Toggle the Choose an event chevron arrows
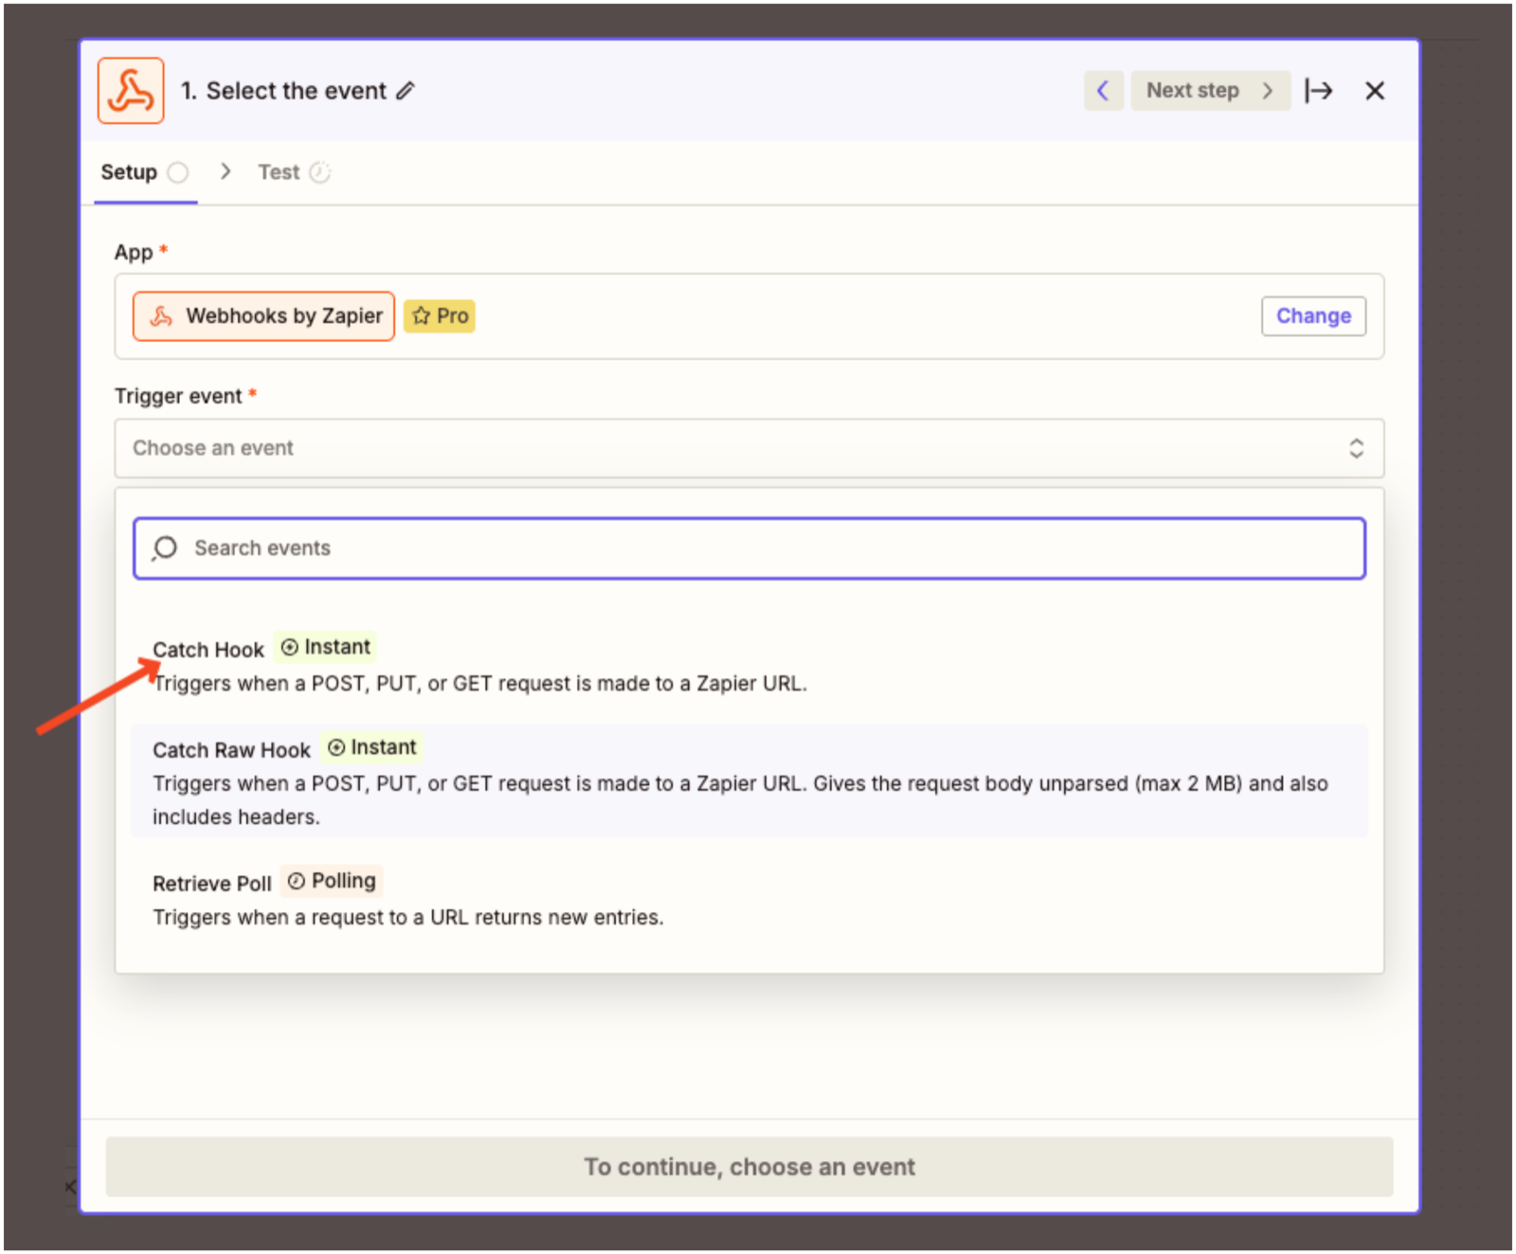The image size is (1516, 1254). pyautogui.click(x=1357, y=448)
